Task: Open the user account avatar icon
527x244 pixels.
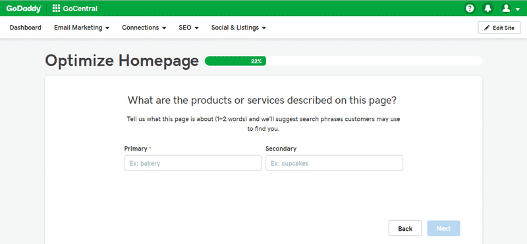Action: (x=506, y=9)
